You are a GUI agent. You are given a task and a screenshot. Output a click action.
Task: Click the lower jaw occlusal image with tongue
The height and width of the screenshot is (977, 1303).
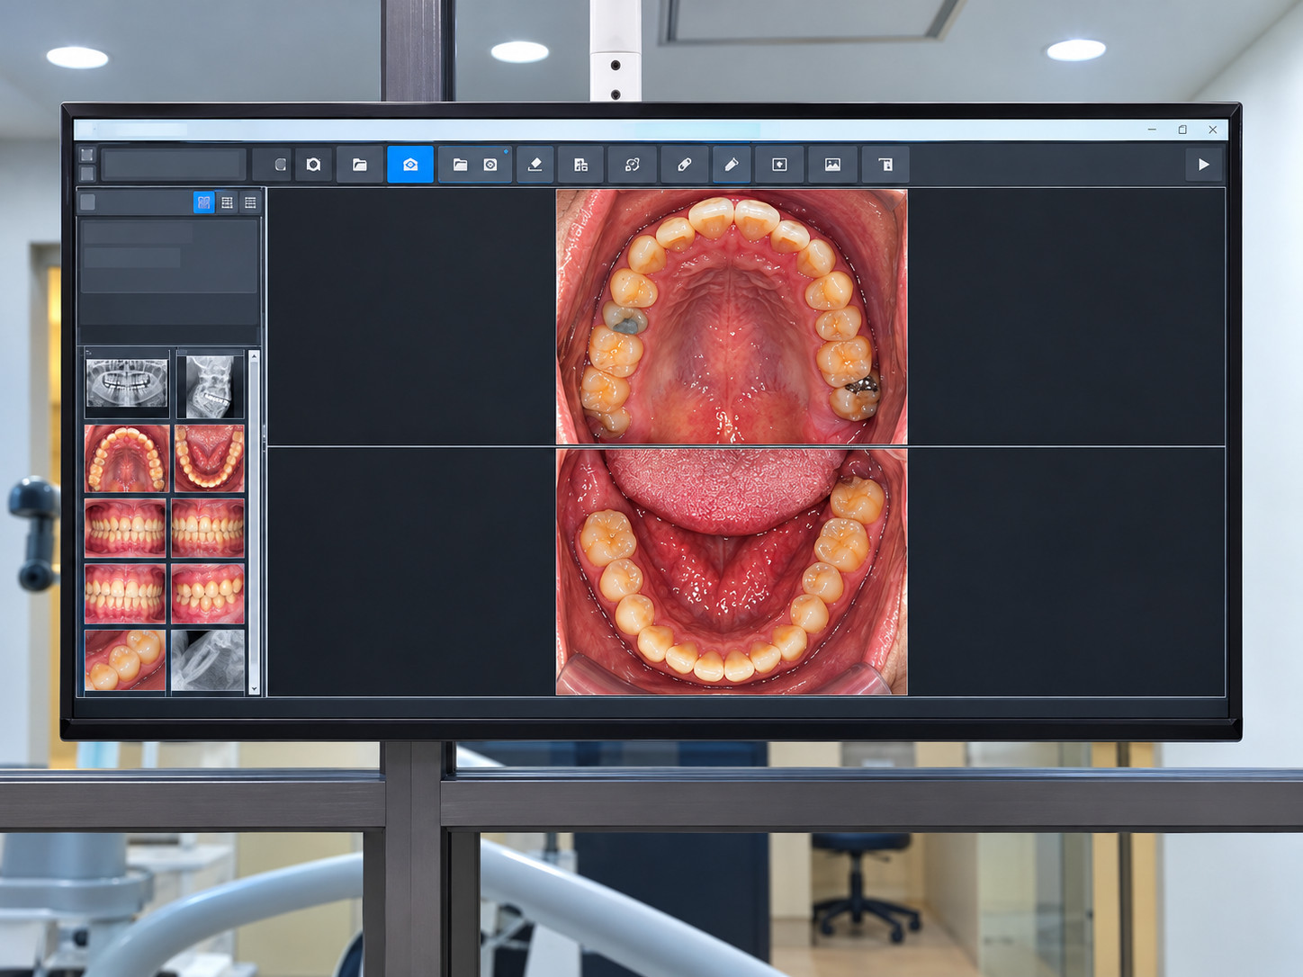point(732,572)
